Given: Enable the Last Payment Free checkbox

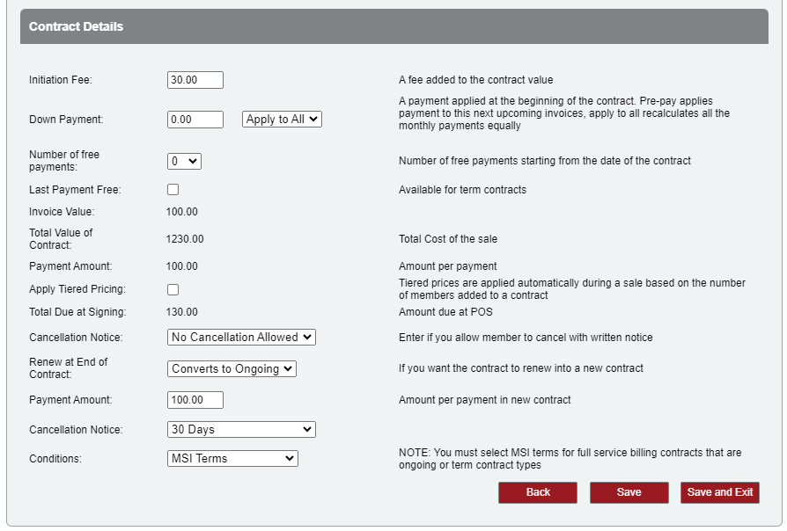Looking at the screenshot, I should click(x=173, y=190).
